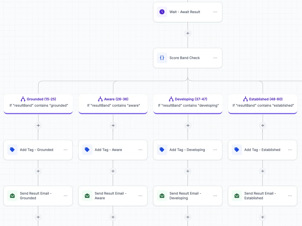
Task: Click the envelope icon on Send Result Email - Aware
Action: (87, 196)
